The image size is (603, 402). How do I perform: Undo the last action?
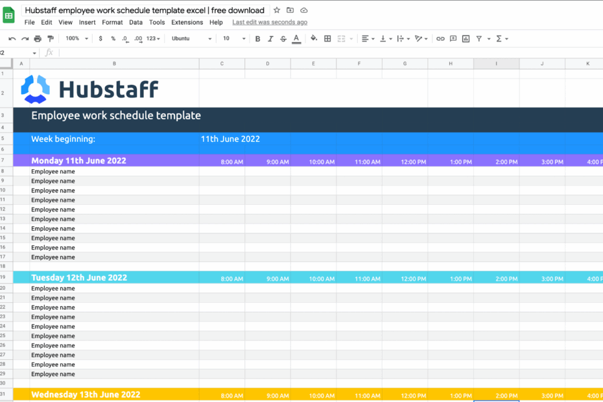[12, 38]
